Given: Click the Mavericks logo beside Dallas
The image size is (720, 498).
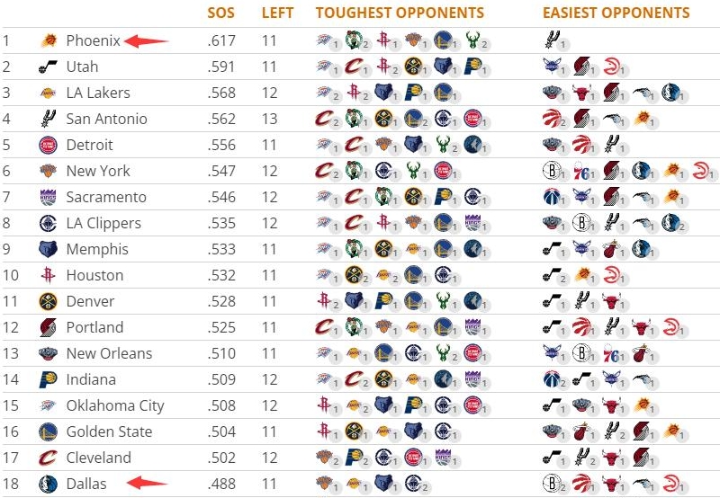Looking at the screenshot, I should 48,484.
